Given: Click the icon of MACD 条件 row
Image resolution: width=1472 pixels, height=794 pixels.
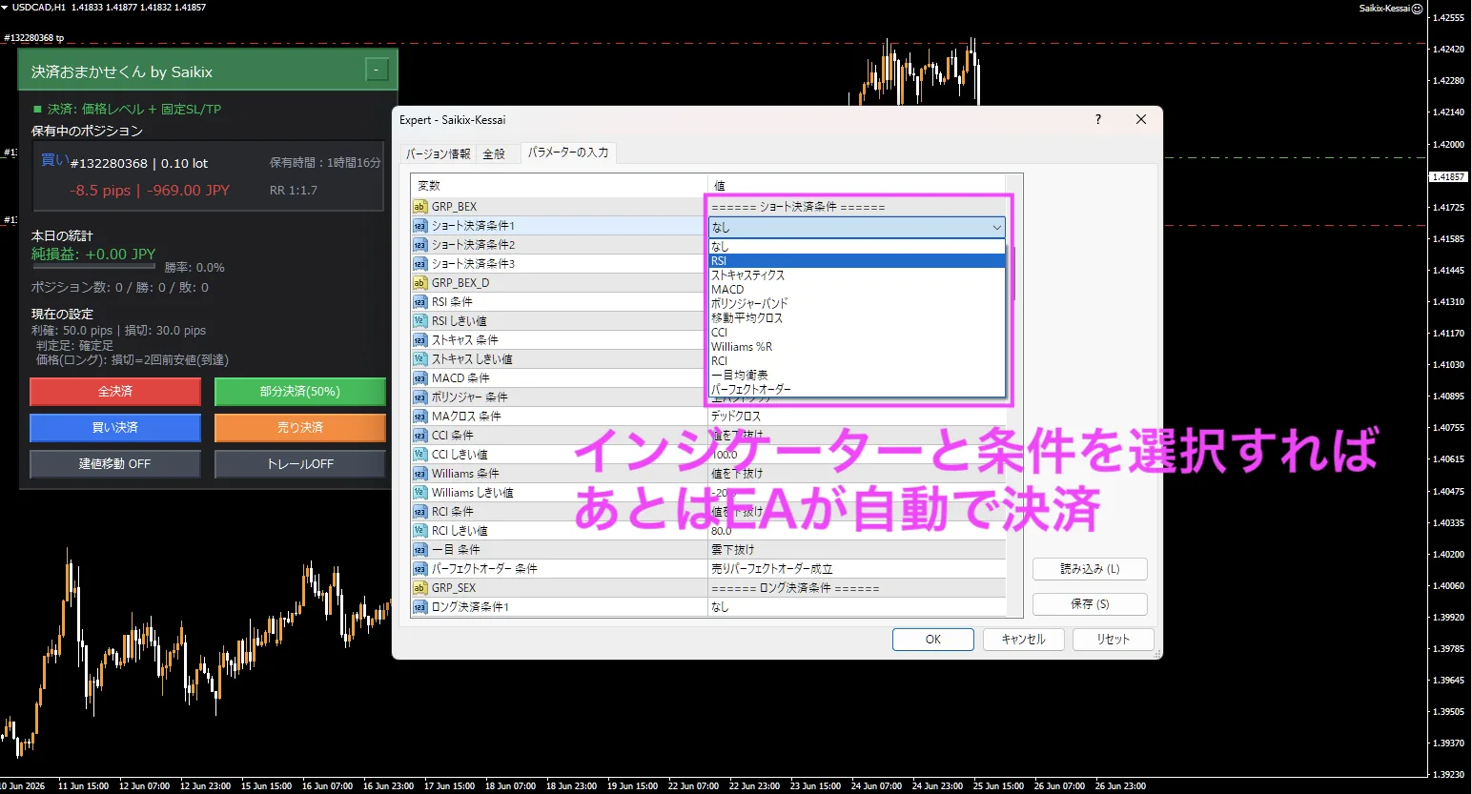Looking at the screenshot, I should [x=419, y=378].
